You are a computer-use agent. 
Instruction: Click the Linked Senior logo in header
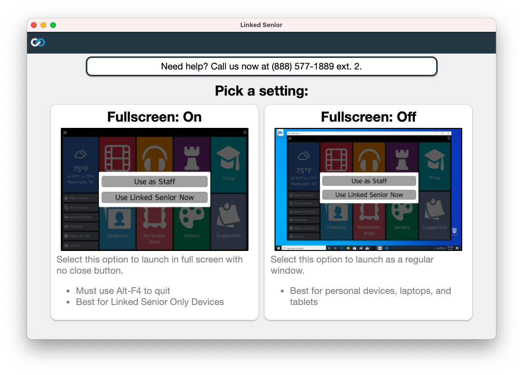38,42
